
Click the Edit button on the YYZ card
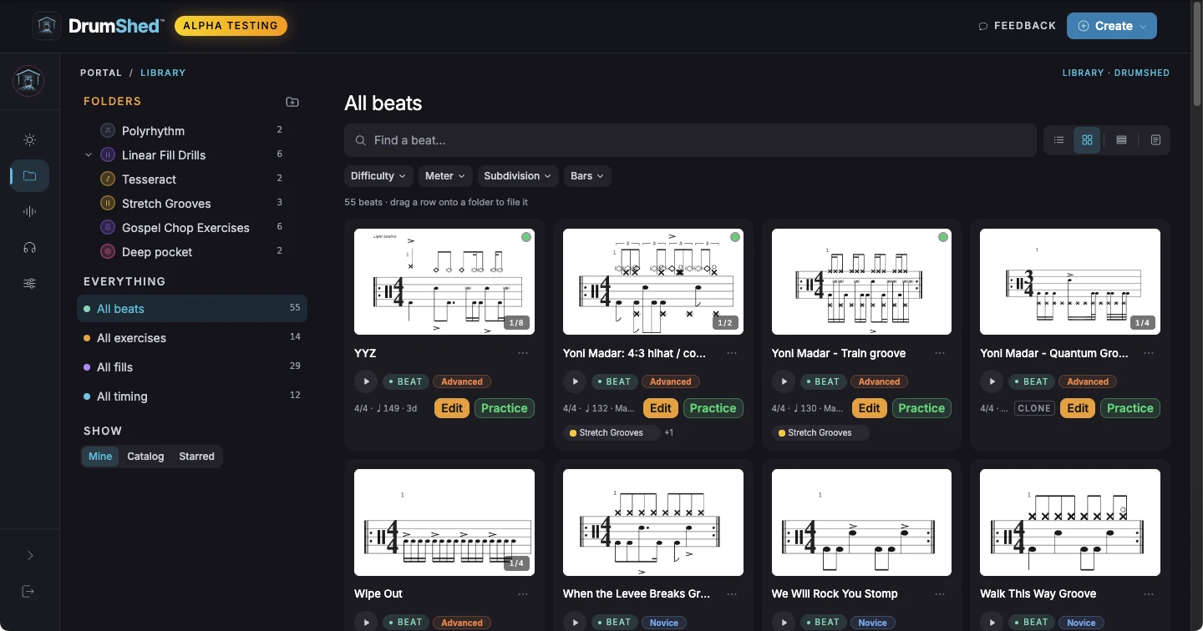pos(452,408)
